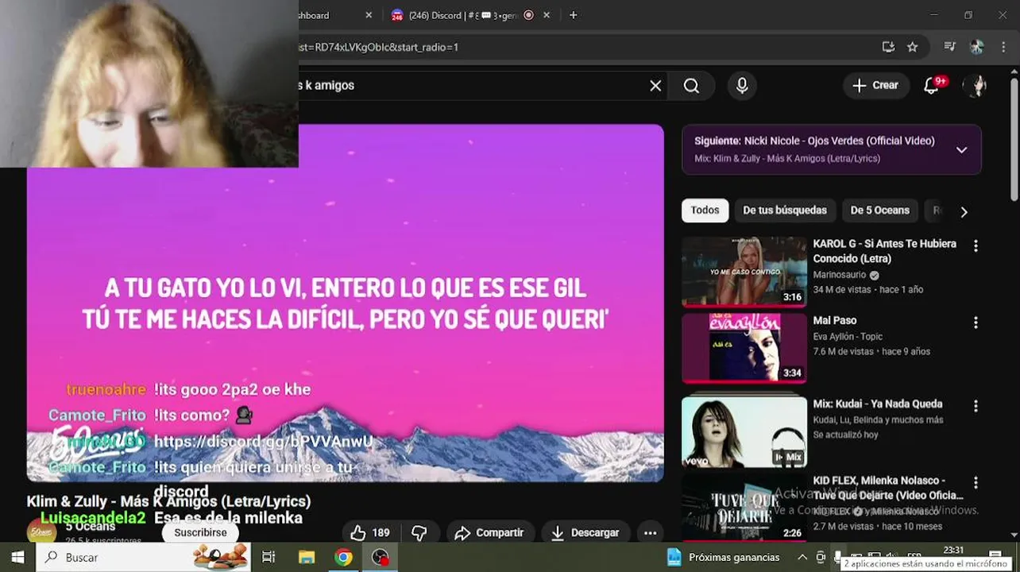Click the install app icon in address bar
Screen dimensions: 1020x572
pos(888,47)
